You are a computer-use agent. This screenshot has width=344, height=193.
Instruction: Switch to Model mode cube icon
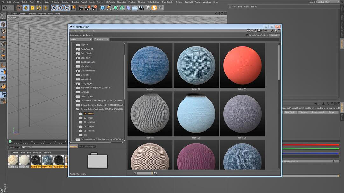click(3, 24)
